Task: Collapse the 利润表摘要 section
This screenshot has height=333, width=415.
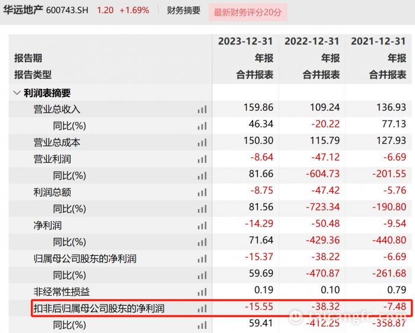Action: 17,93
